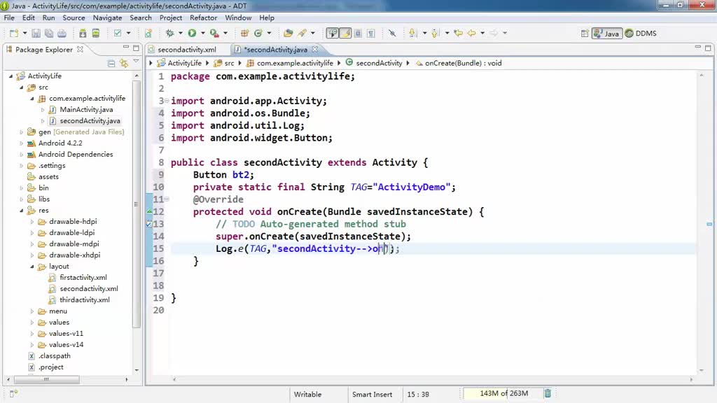Click the onCreate(Bundle) breadcrumb item
The height and width of the screenshot is (403, 717).
(x=459, y=63)
